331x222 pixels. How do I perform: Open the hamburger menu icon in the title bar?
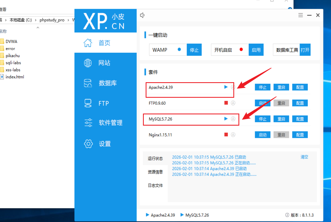(301, 15)
